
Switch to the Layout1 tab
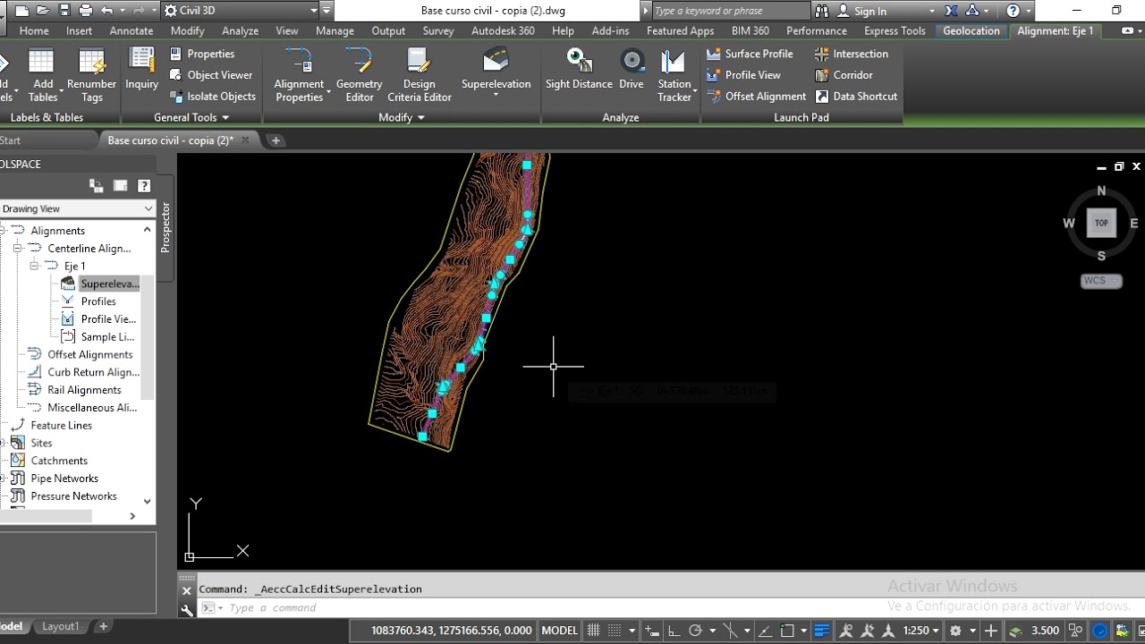61,626
